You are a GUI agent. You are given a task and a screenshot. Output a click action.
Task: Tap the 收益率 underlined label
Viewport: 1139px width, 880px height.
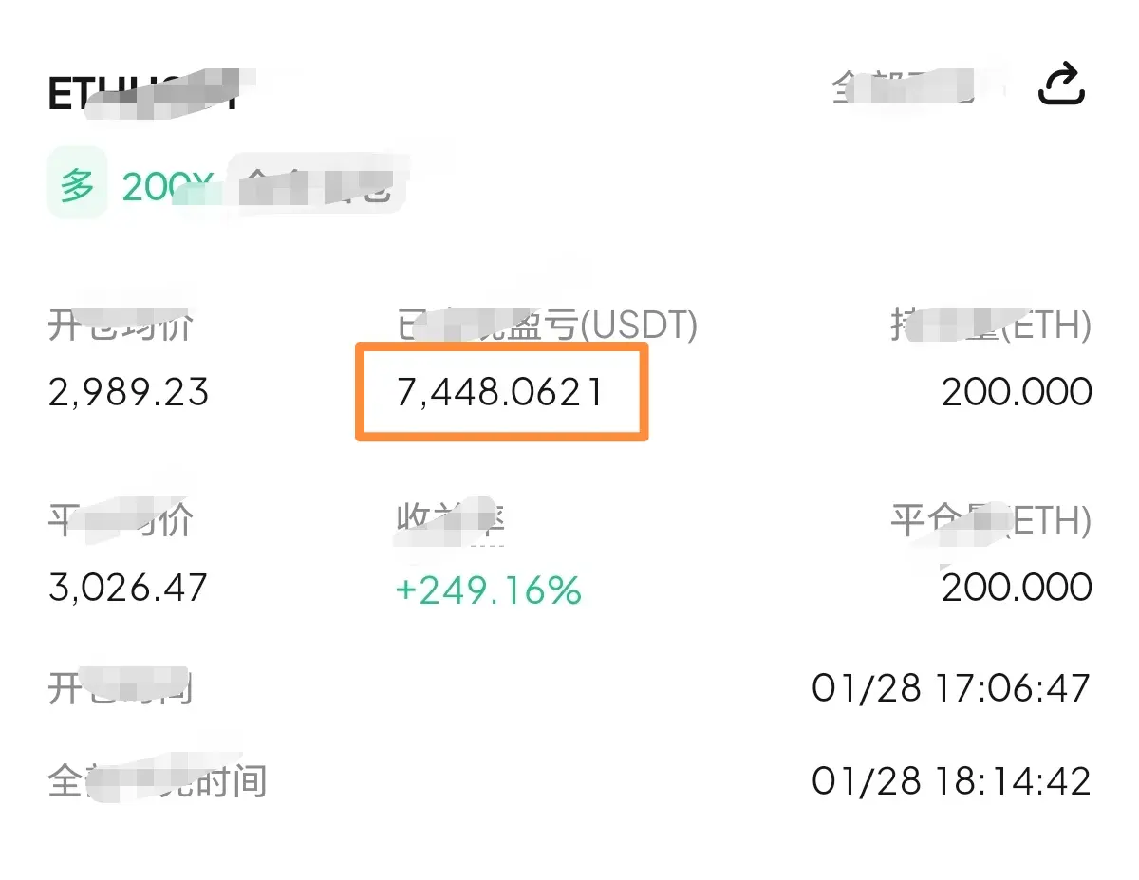click(x=448, y=522)
